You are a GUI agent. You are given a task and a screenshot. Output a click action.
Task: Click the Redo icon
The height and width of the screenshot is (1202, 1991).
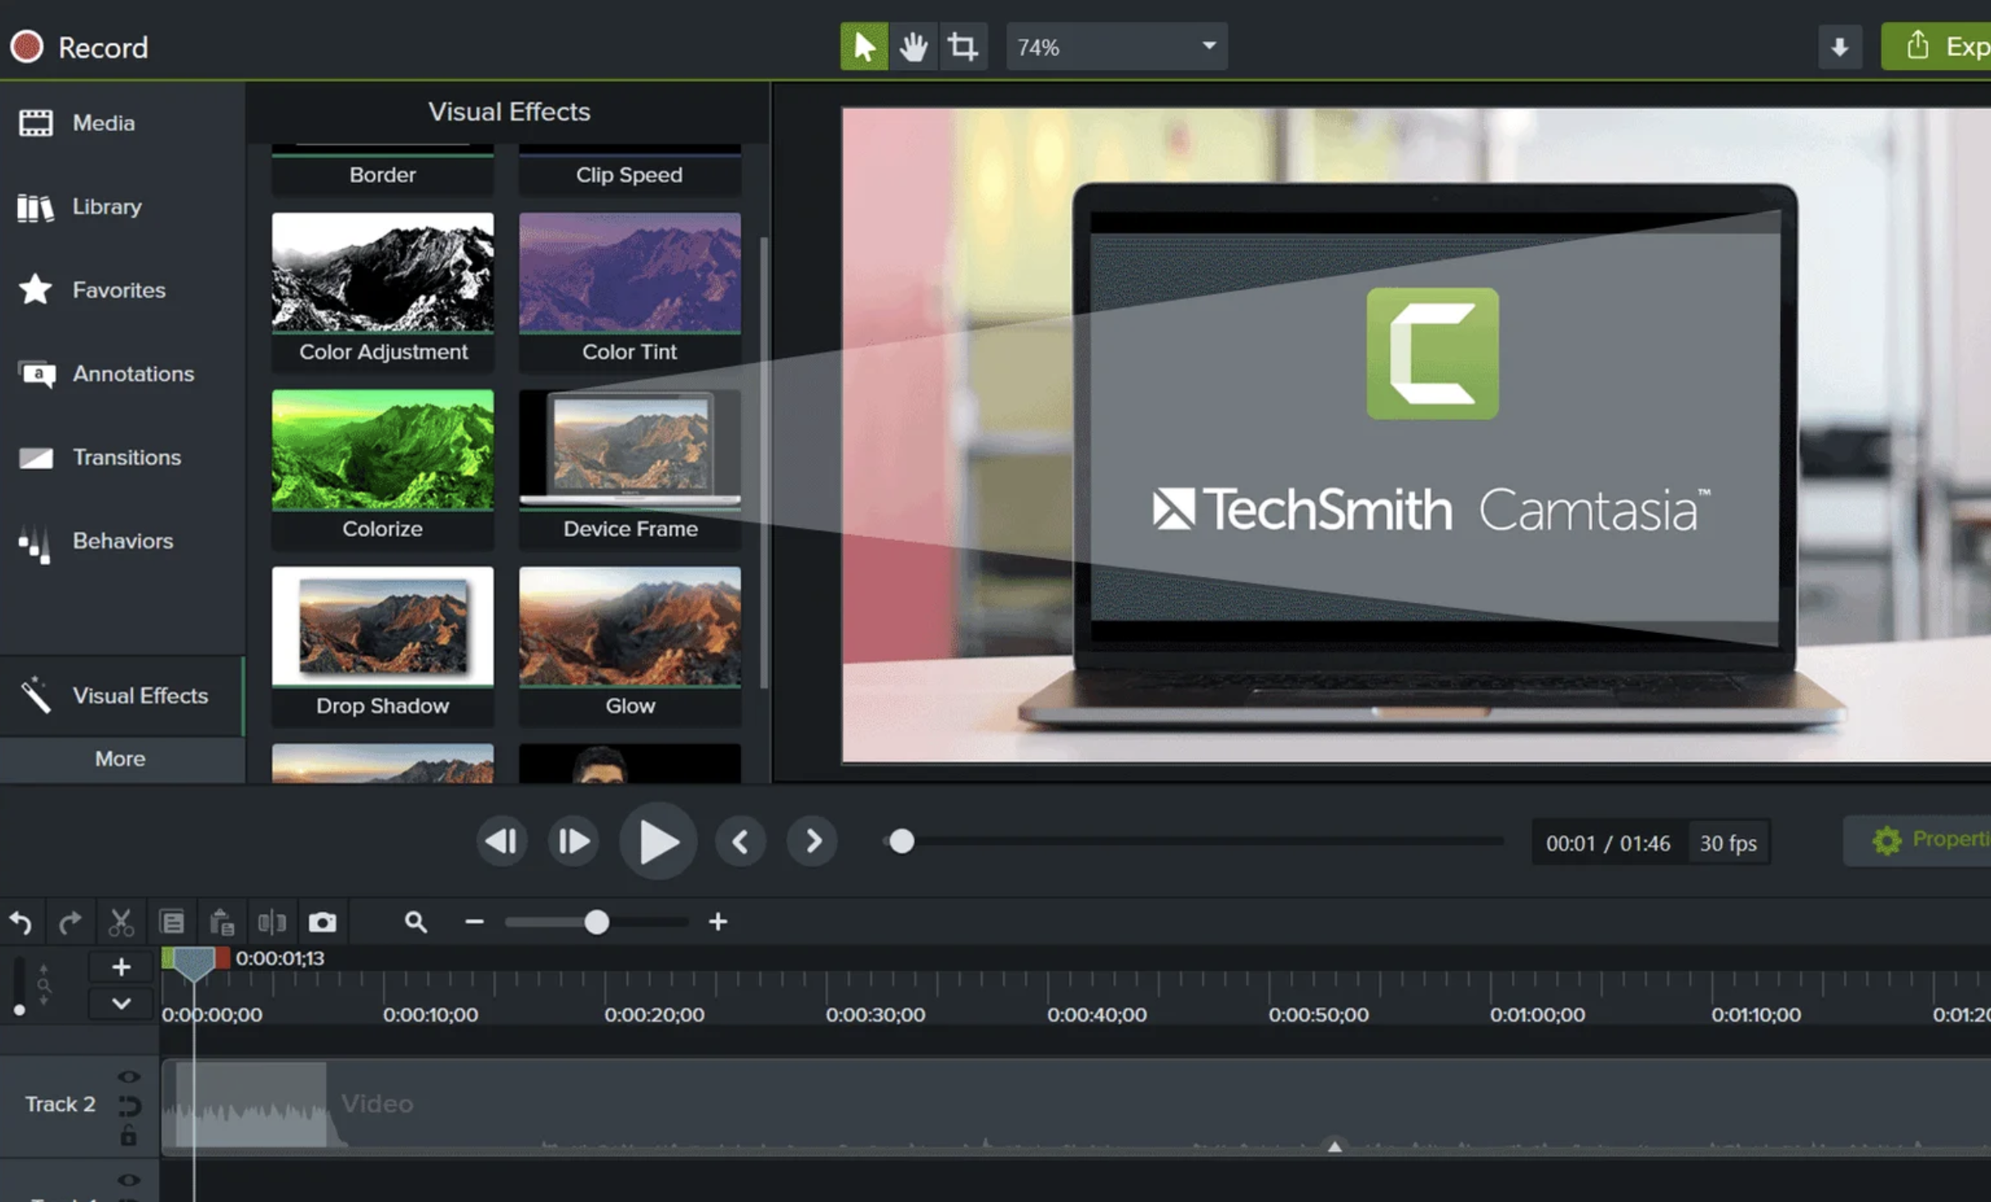(x=71, y=923)
